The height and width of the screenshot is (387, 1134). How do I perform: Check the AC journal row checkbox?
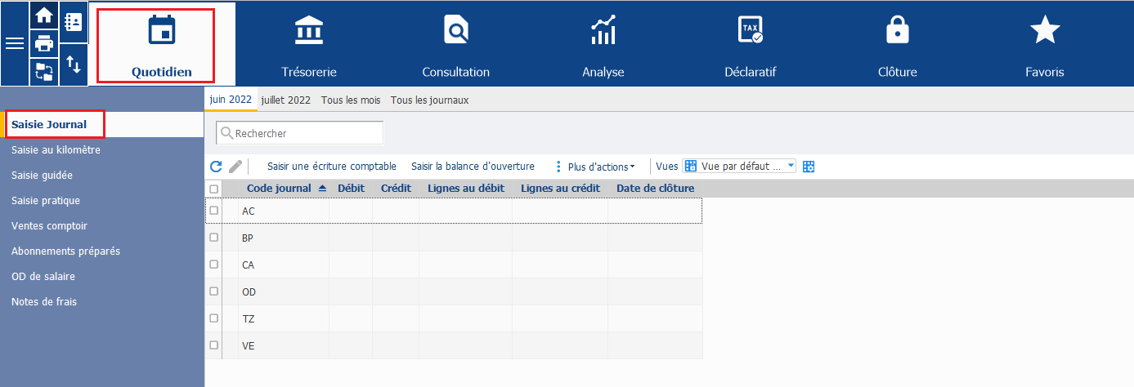214,211
